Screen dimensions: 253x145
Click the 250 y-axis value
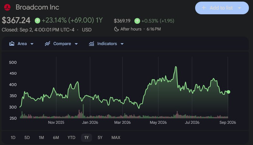(13, 118)
